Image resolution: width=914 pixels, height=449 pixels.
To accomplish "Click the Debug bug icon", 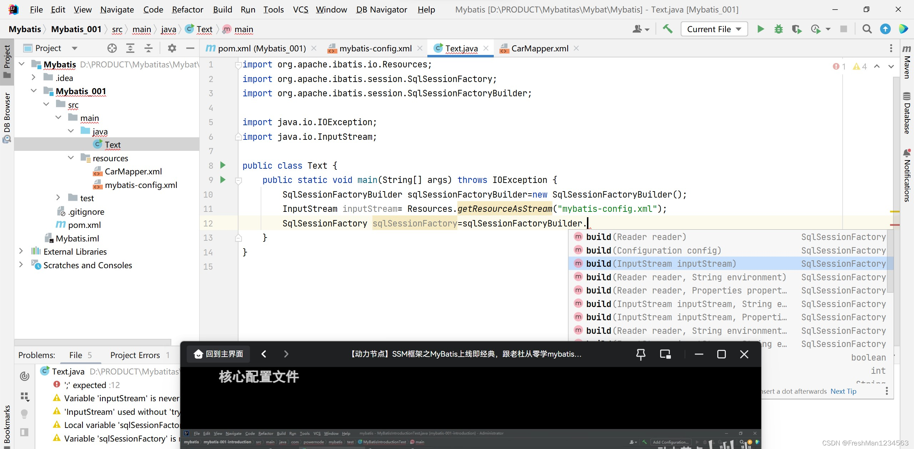I will (x=779, y=29).
